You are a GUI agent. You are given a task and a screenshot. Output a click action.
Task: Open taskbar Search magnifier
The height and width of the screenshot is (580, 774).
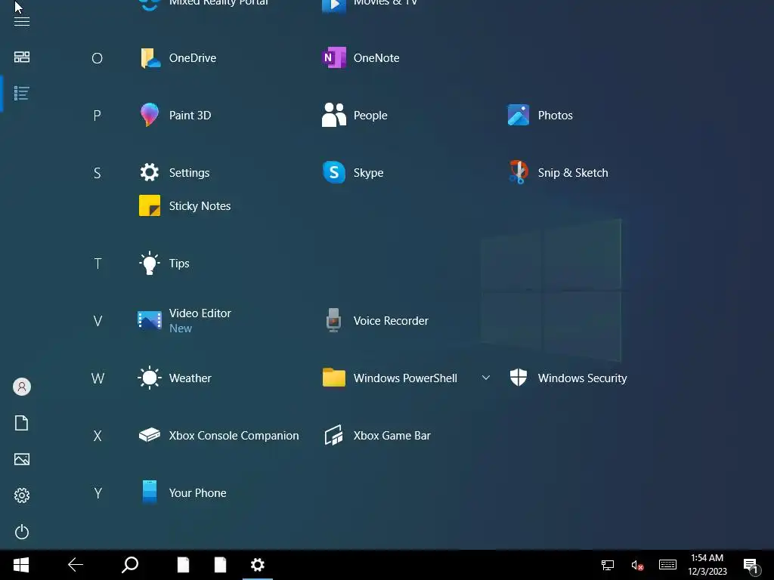(x=130, y=565)
